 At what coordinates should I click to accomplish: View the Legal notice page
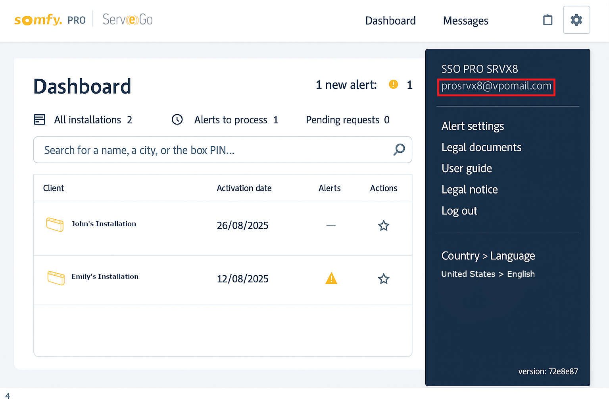coord(469,190)
